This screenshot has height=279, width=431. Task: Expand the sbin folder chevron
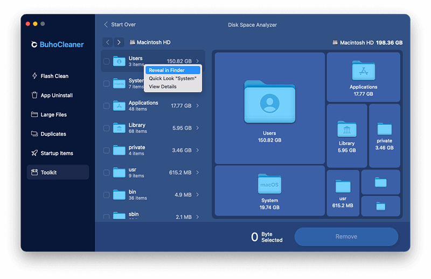pos(197,217)
